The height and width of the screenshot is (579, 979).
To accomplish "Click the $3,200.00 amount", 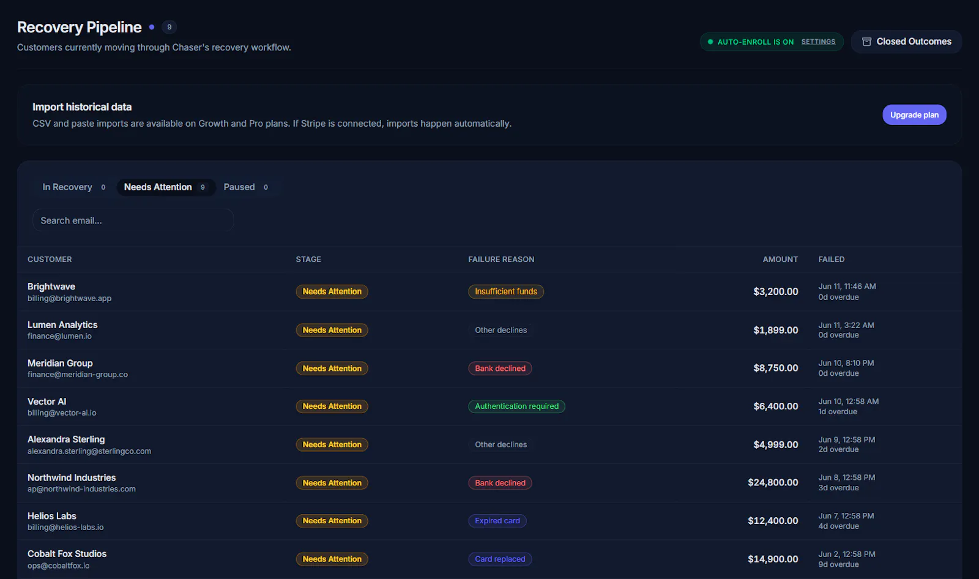I will pos(776,292).
